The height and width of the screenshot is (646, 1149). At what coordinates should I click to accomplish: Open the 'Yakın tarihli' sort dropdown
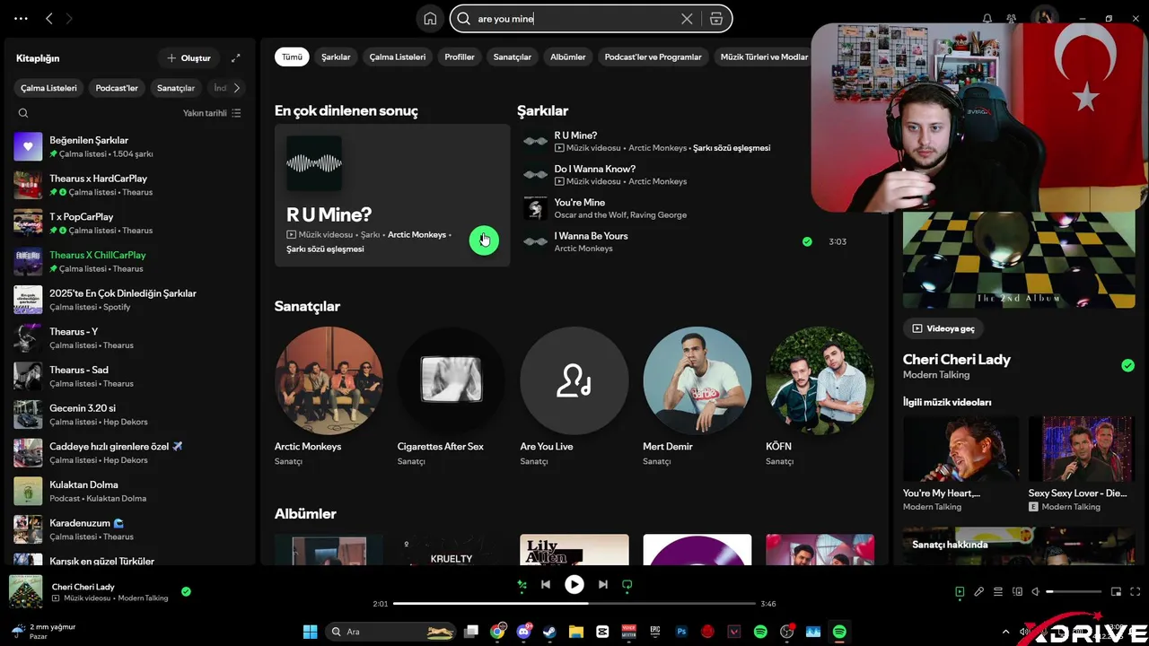[x=212, y=113]
